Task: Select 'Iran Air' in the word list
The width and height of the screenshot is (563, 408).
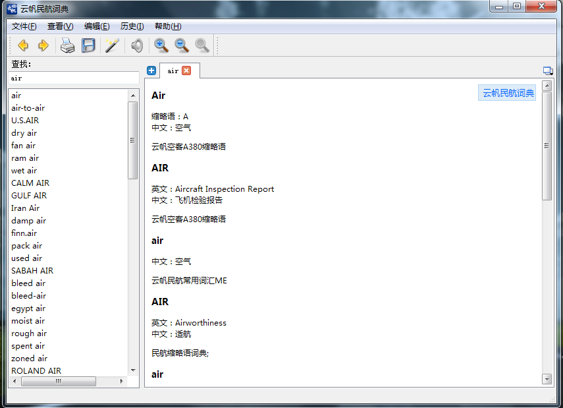Action: pos(68,208)
